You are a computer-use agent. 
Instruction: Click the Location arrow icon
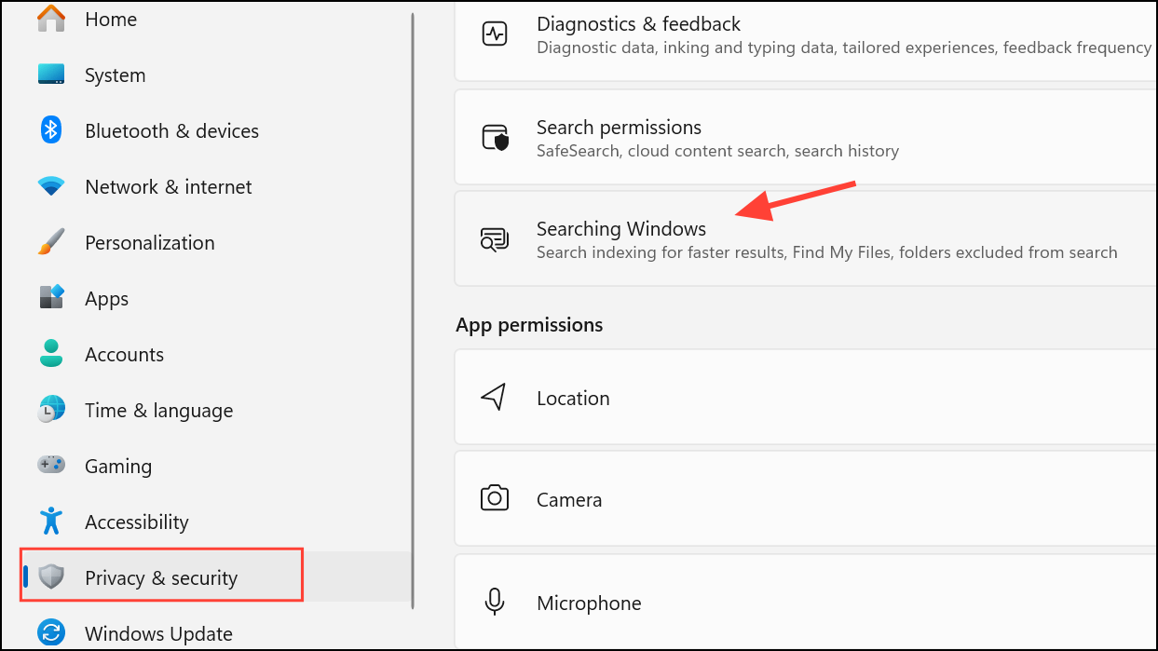(x=494, y=397)
